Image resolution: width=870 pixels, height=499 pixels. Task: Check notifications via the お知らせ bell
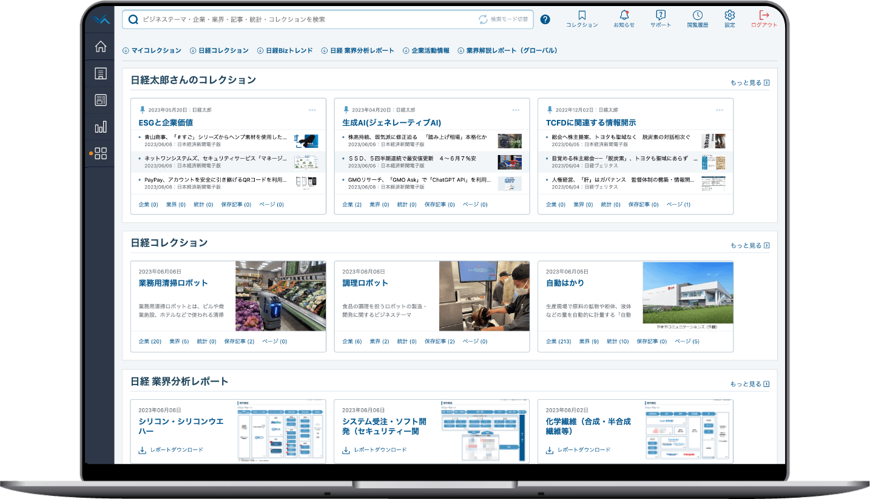[x=624, y=19]
